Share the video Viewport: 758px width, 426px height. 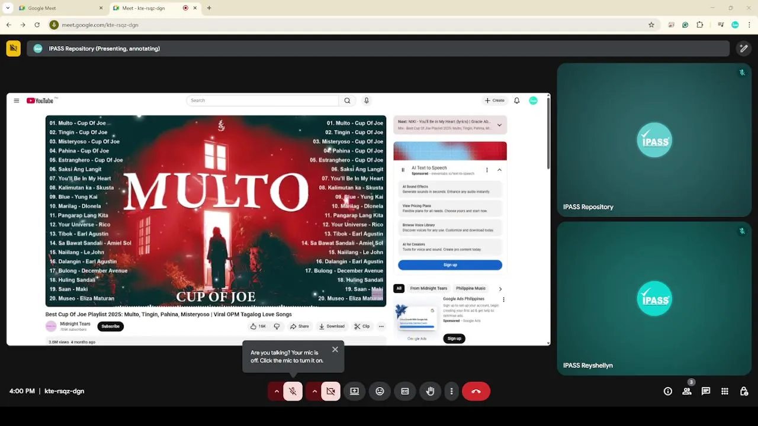300,326
